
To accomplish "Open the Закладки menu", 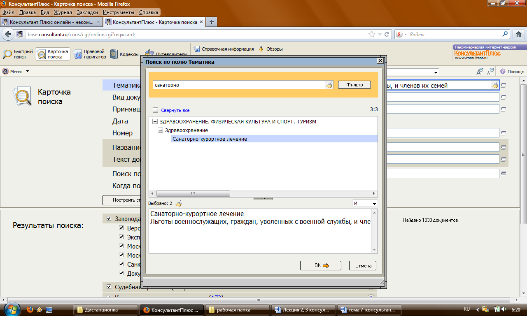I will tap(87, 12).
